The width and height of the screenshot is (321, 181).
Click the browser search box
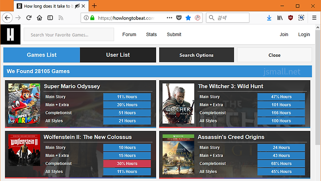pyautogui.click(x=228, y=18)
